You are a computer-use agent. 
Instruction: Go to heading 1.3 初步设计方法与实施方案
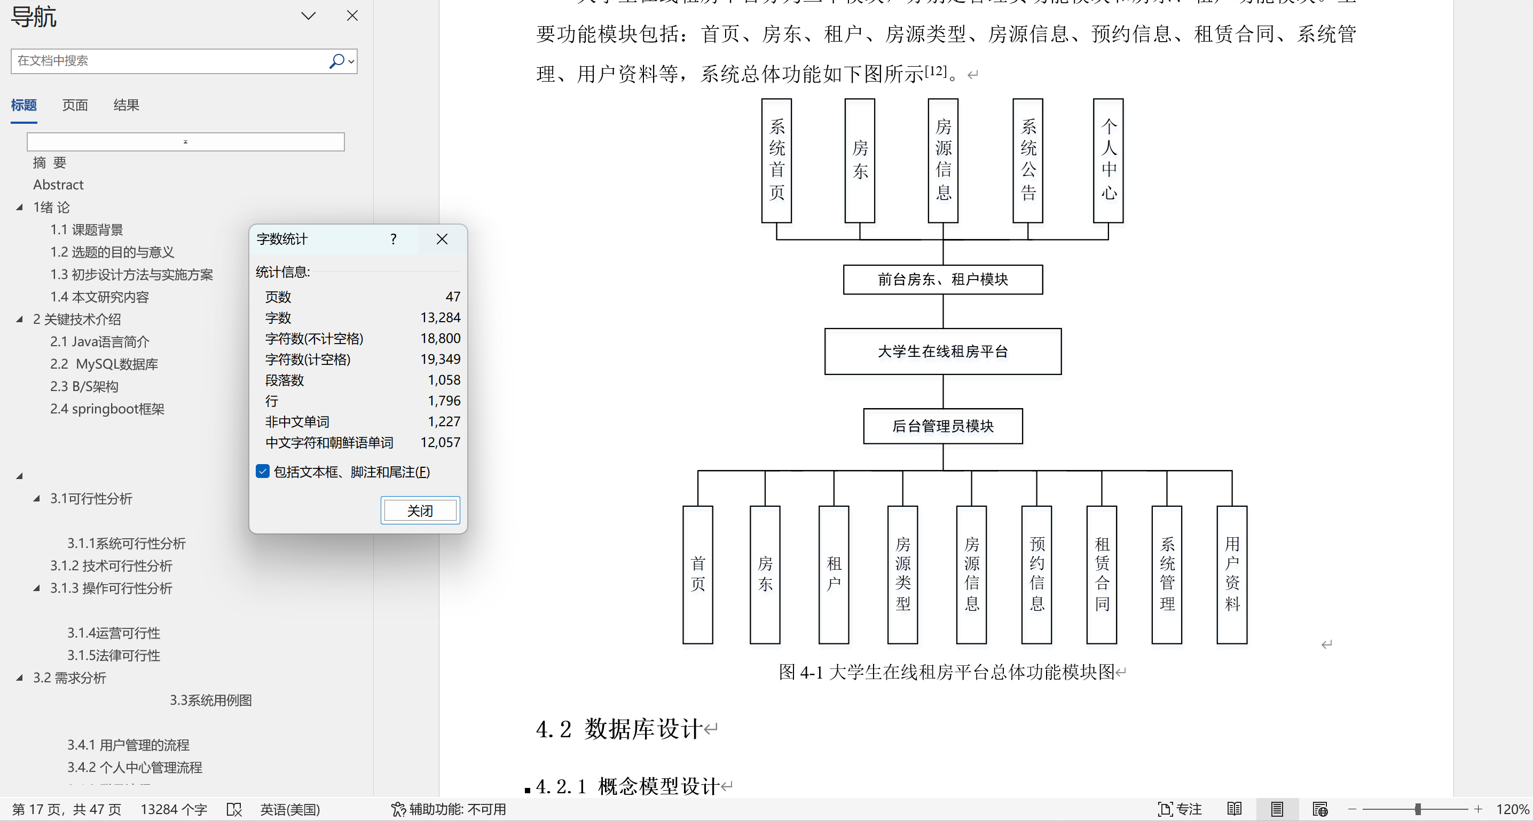click(131, 275)
